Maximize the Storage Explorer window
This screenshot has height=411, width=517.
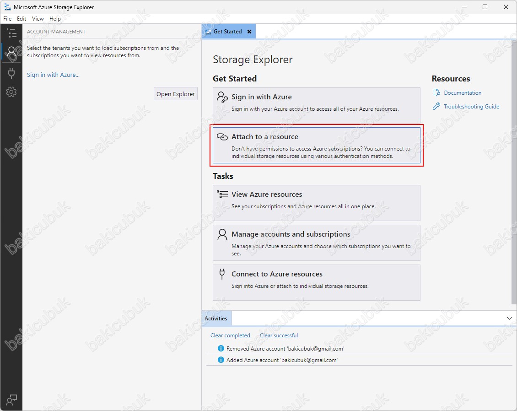(x=485, y=7)
